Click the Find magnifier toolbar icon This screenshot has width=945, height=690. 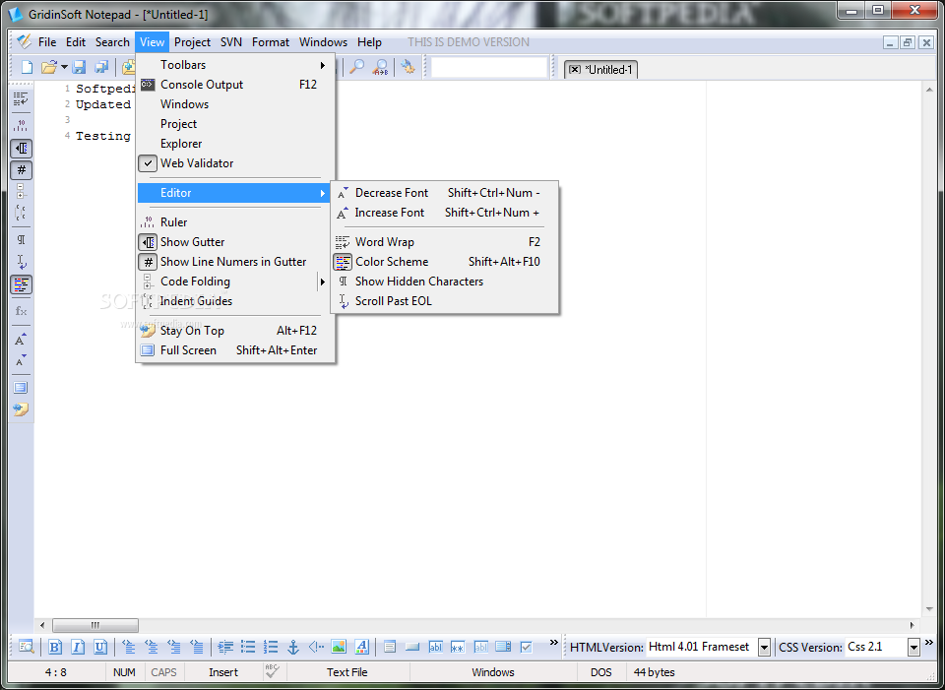click(356, 67)
